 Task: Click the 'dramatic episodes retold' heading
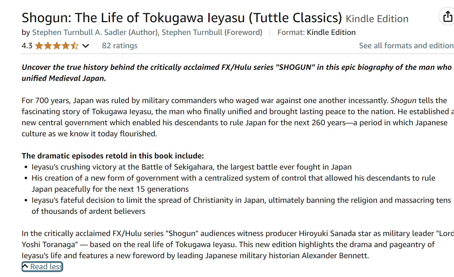(112, 156)
